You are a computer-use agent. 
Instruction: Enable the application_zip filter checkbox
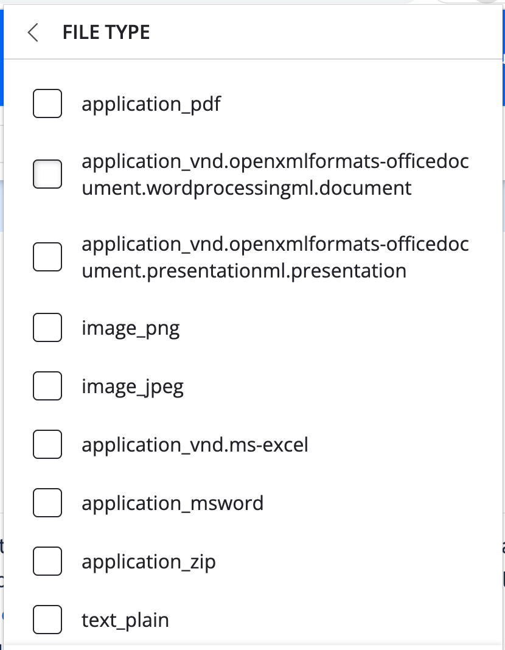tap(47, 561)
